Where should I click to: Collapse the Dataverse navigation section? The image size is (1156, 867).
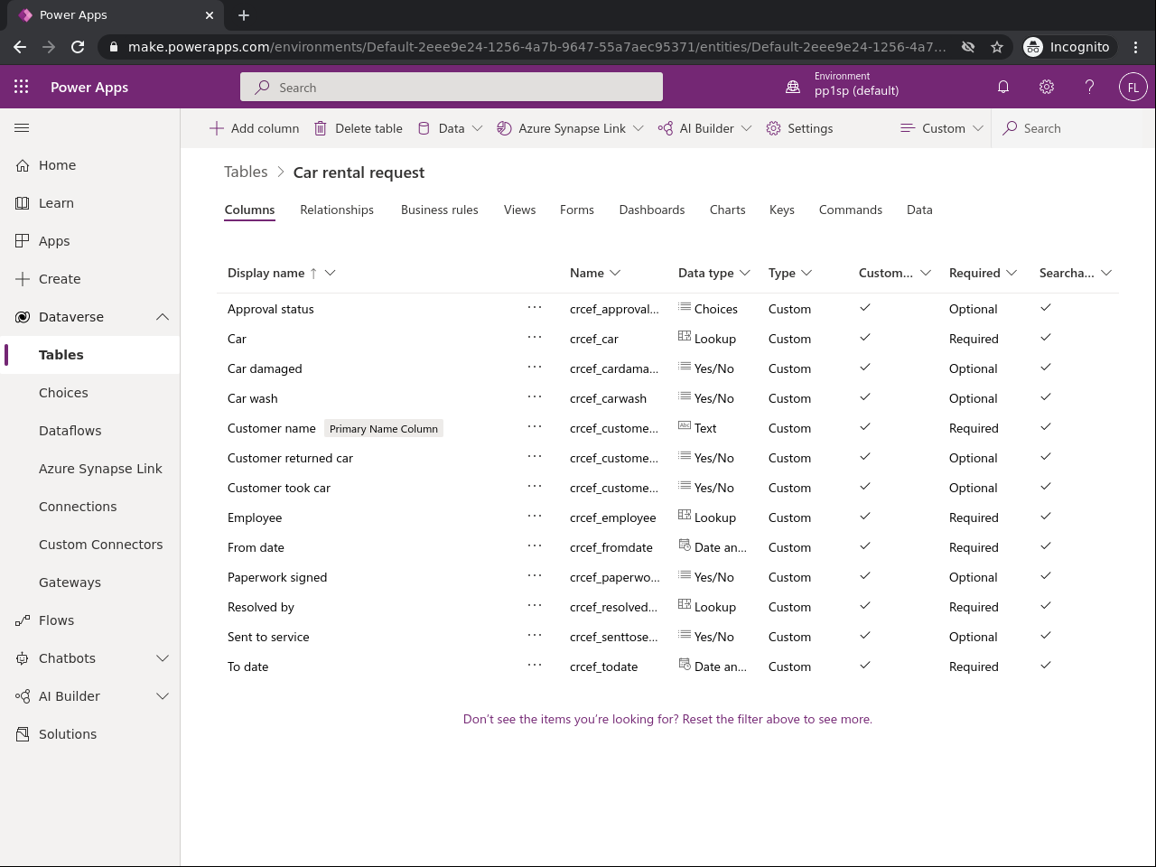click(163, 317)
